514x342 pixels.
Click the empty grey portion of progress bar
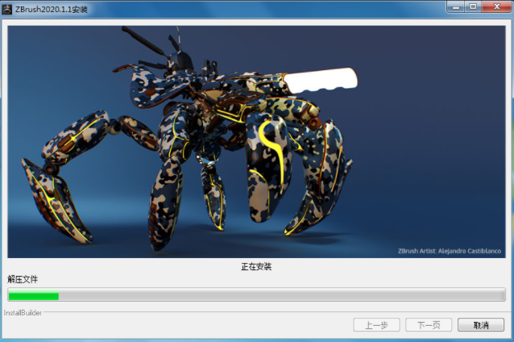point(282,296)
